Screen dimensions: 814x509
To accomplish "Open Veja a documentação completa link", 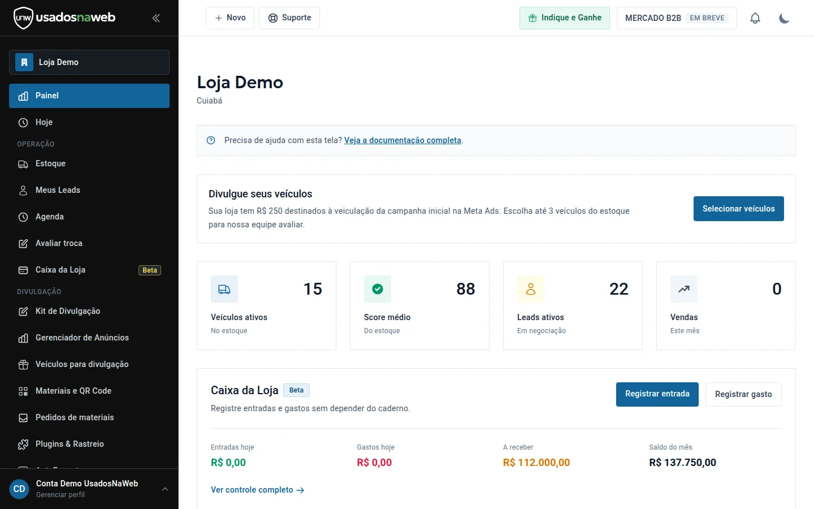I will [x=402, y=140].
